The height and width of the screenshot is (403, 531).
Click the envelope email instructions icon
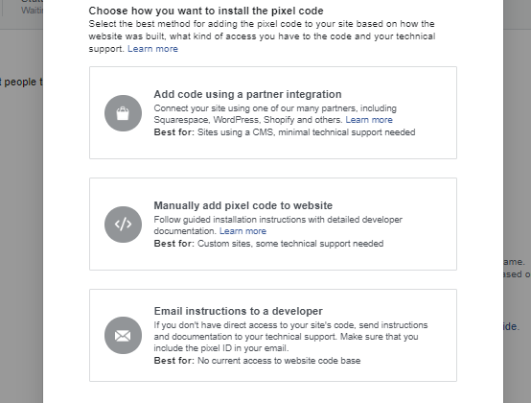click(123, 336)
